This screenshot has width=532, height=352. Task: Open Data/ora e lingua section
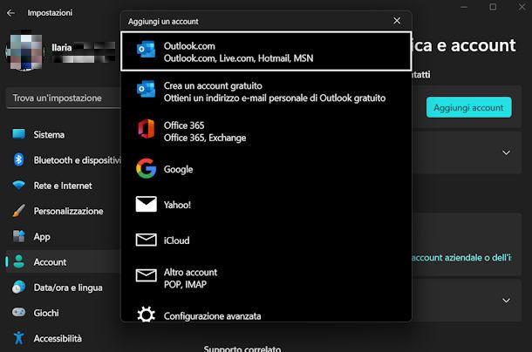pos(63,288)
